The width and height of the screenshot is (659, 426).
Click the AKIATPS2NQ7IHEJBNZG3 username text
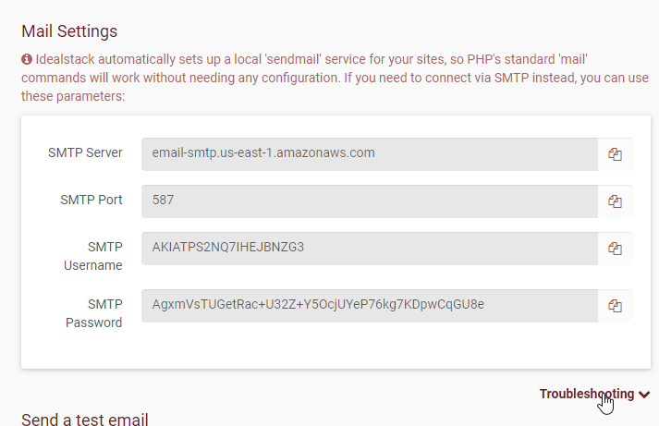(x=228, y=247)
